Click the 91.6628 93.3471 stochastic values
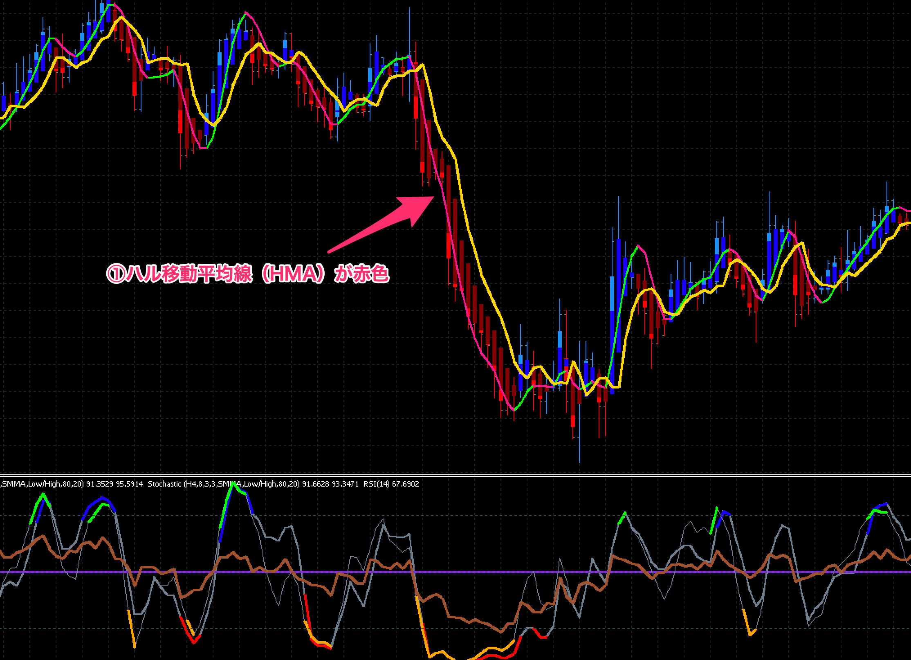The width and height of the screenshot is (911, 660). click(x=330, y=484)
